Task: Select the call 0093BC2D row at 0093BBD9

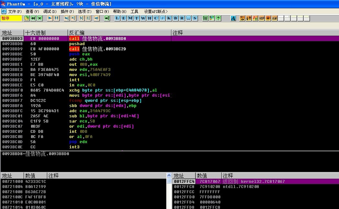Action: (x=169, y=49)
